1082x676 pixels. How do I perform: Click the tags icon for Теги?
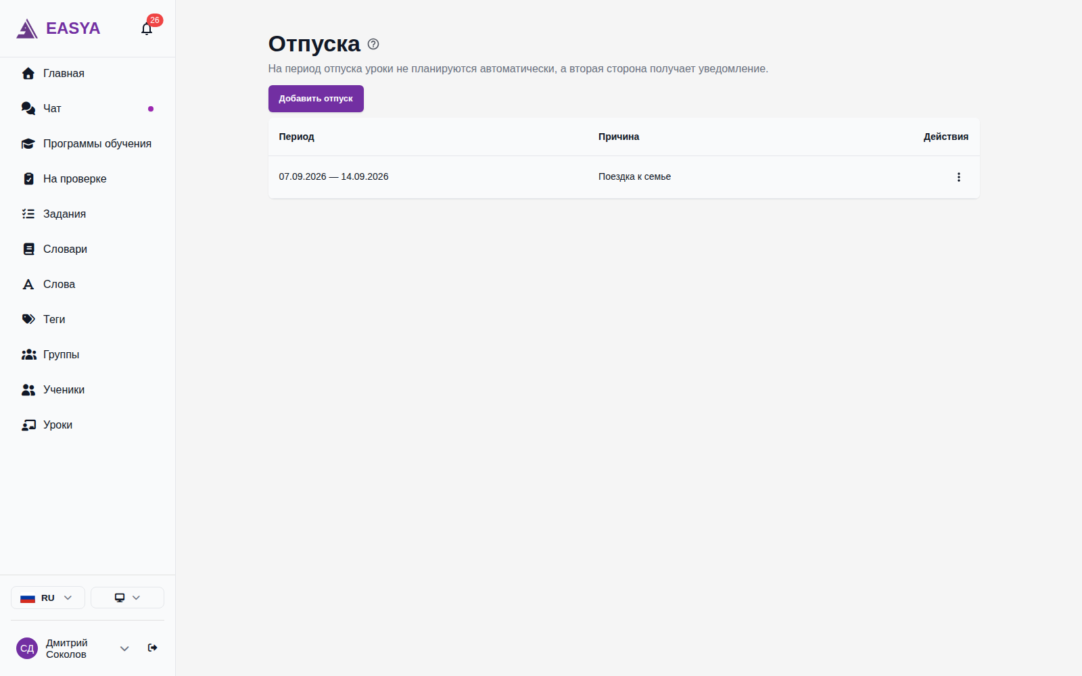click(28, 320)
